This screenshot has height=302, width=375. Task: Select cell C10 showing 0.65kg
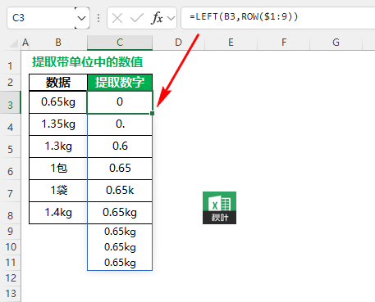pyautogui.click(x=120, y=247)
